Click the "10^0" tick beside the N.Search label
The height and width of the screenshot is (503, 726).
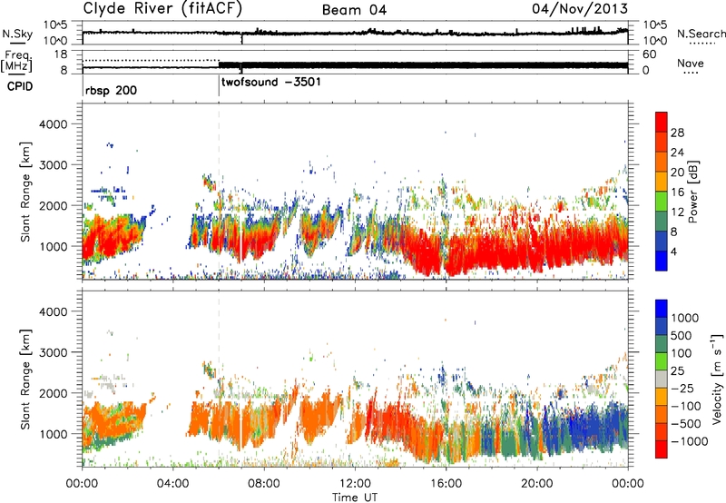tap(655, 41)
